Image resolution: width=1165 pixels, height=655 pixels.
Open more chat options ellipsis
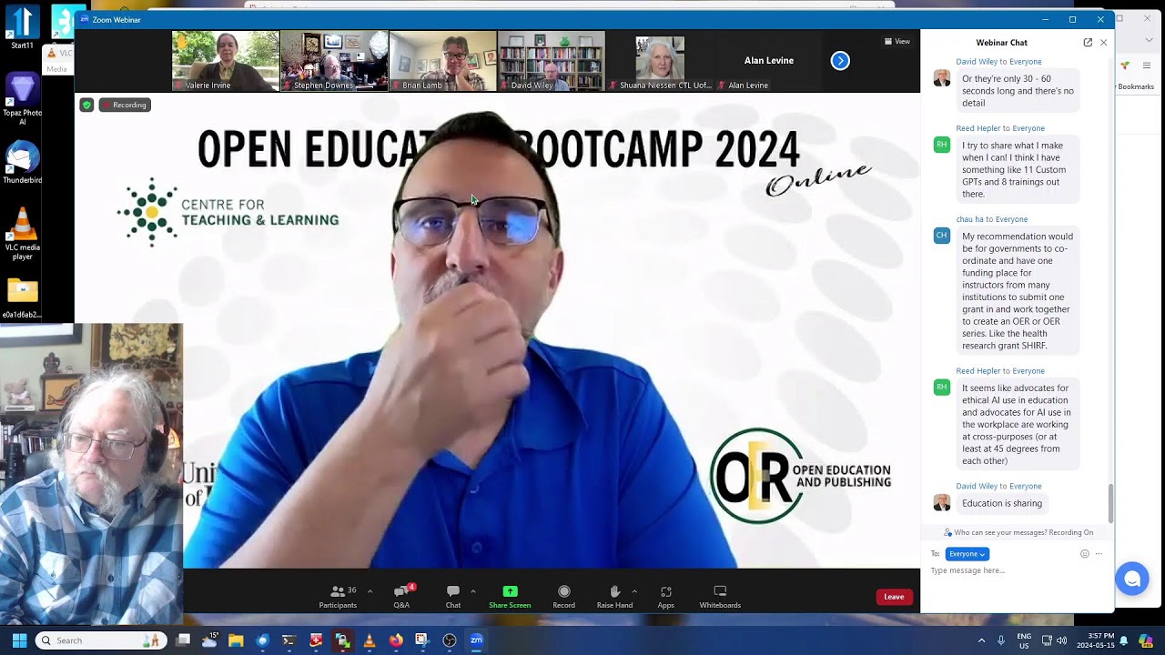(1099, 554)
